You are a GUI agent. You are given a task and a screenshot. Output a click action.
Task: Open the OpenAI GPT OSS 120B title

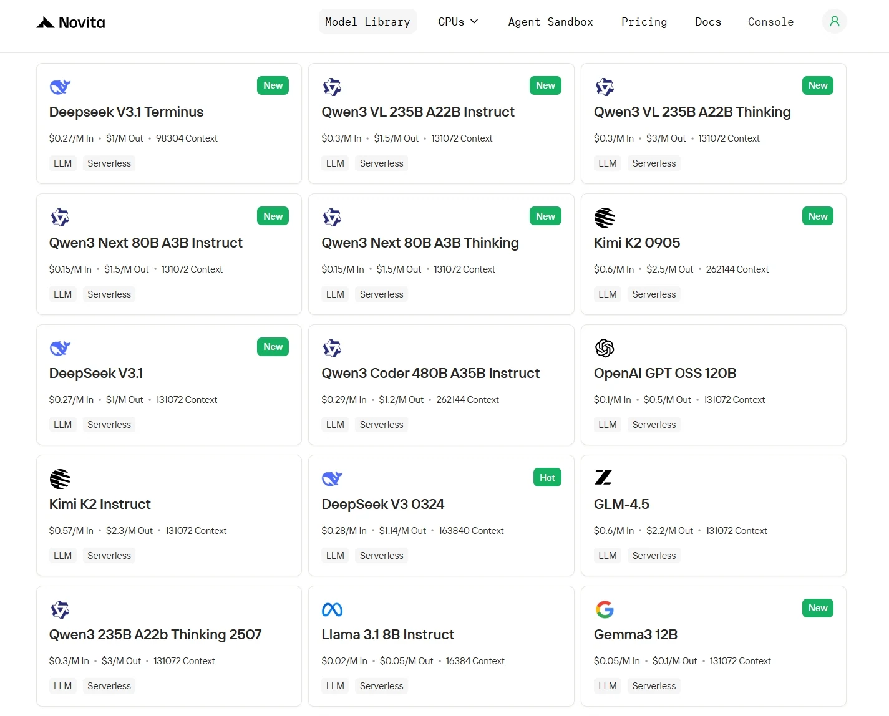coord(665,374)
